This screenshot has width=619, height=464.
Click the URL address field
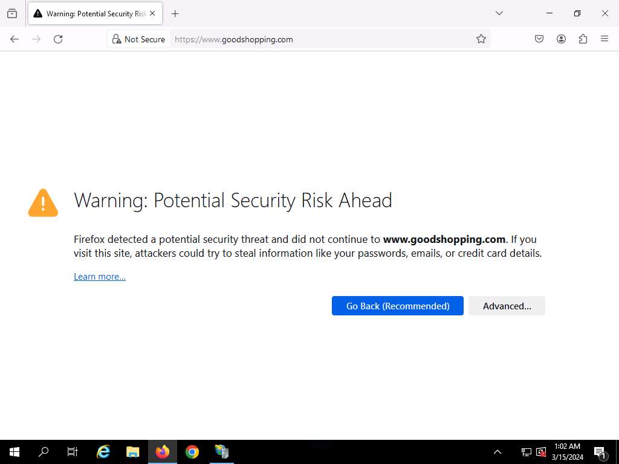point(320,39)
